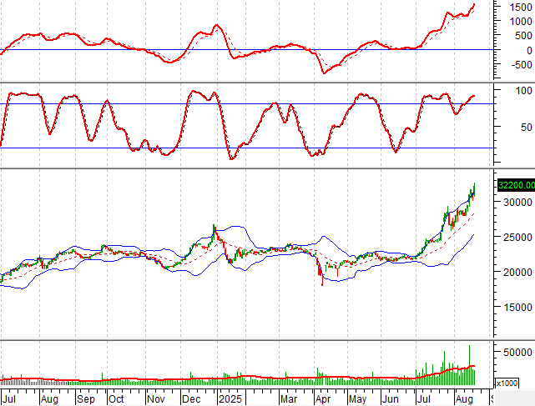Click the Jun month label on the time axis
535x406 pixels.
pyautogui.click(x=390, y=398)
